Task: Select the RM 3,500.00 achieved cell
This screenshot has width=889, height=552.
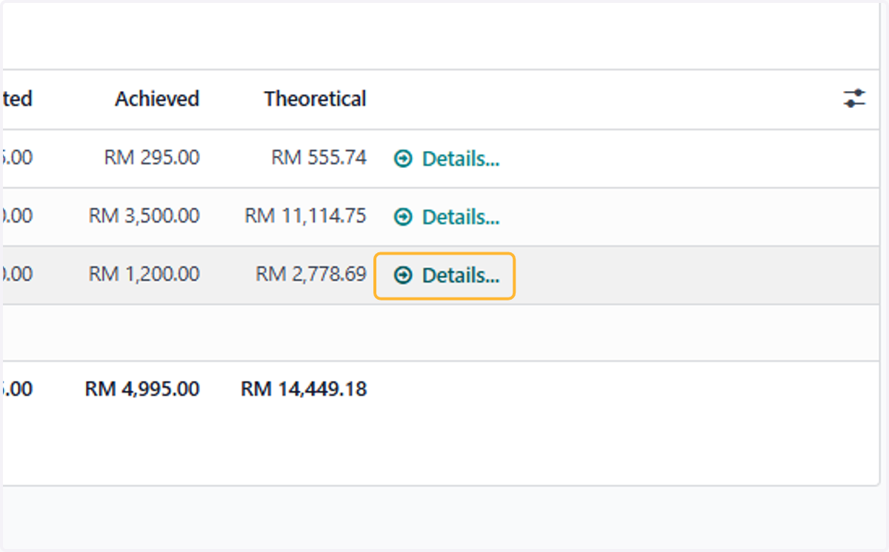Action: [144, 216]
